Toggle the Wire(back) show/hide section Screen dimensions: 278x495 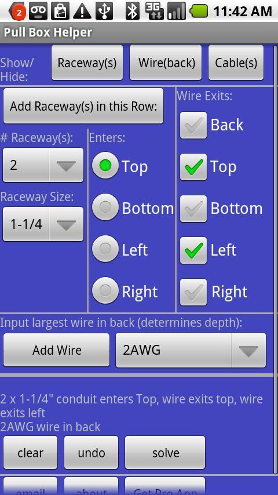point(166,63)
